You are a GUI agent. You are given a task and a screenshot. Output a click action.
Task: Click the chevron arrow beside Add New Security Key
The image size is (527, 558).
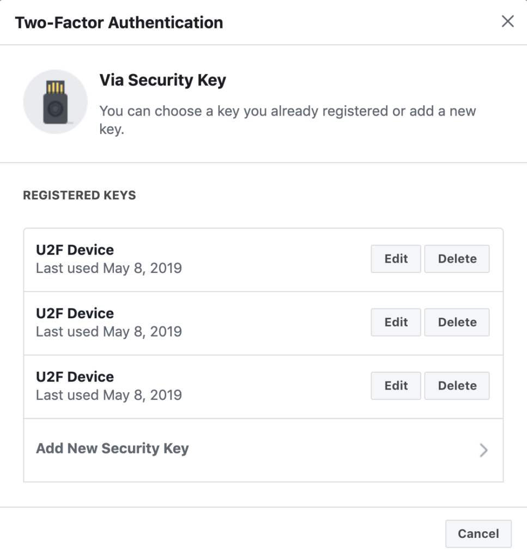(483, 450)
